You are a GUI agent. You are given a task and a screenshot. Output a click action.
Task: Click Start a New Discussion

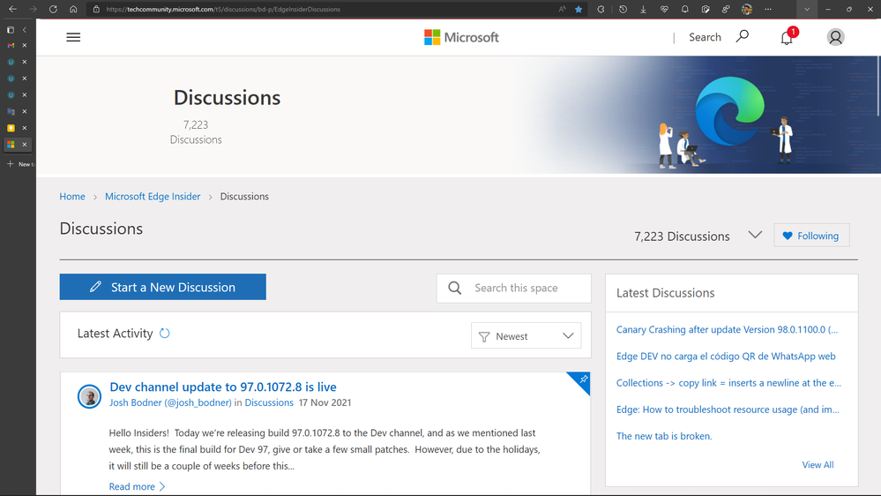pyautogui.click(x=163, y=287)
